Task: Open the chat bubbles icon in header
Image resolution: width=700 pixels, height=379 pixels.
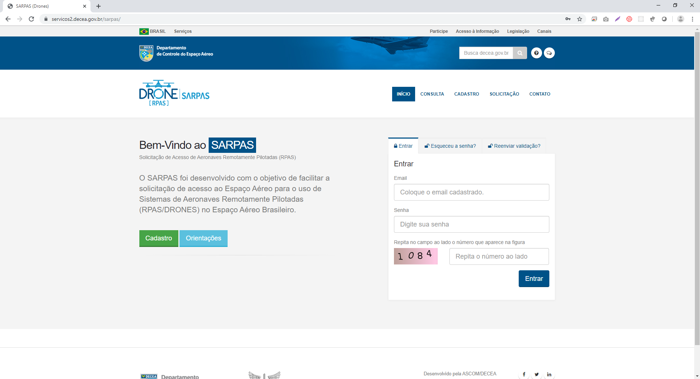Action: (x=549, y=53)
